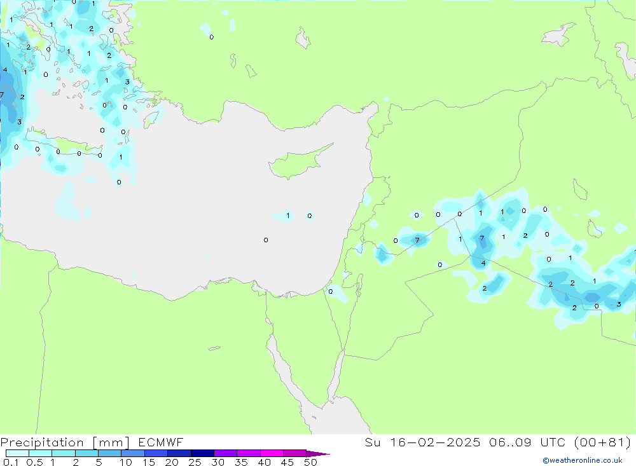Viewport: 636px width, 466px height.
Task: Click the 'Precipitation [mm]' title text
Action: [x=65, y=442]
